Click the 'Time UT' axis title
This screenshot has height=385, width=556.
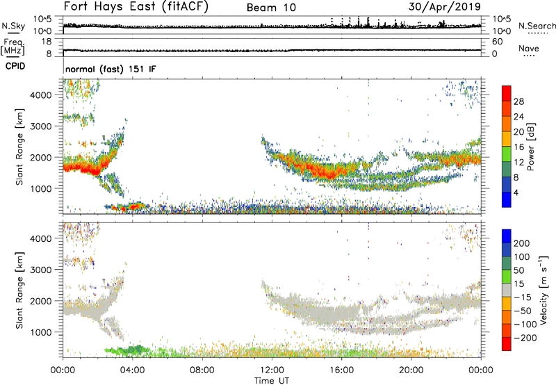pyautogui.click(x=272, y=381)
